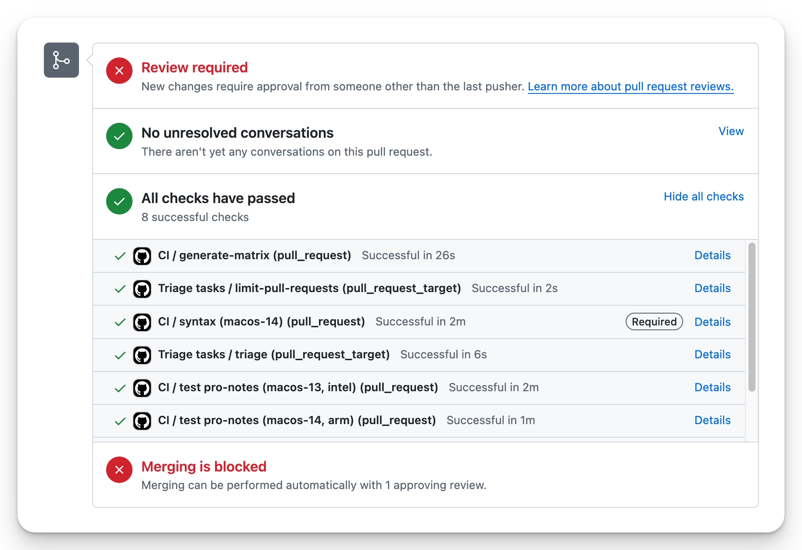Click the checks list vertical scrollbar

click(x=752, y=317)
